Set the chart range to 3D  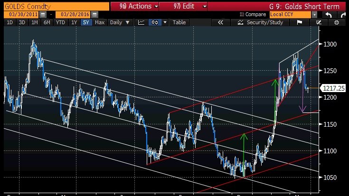pyautogui.click(x=22, y=22)
